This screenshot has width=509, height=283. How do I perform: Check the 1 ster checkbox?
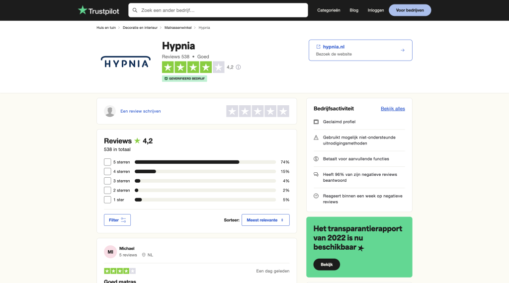point(107,200)
